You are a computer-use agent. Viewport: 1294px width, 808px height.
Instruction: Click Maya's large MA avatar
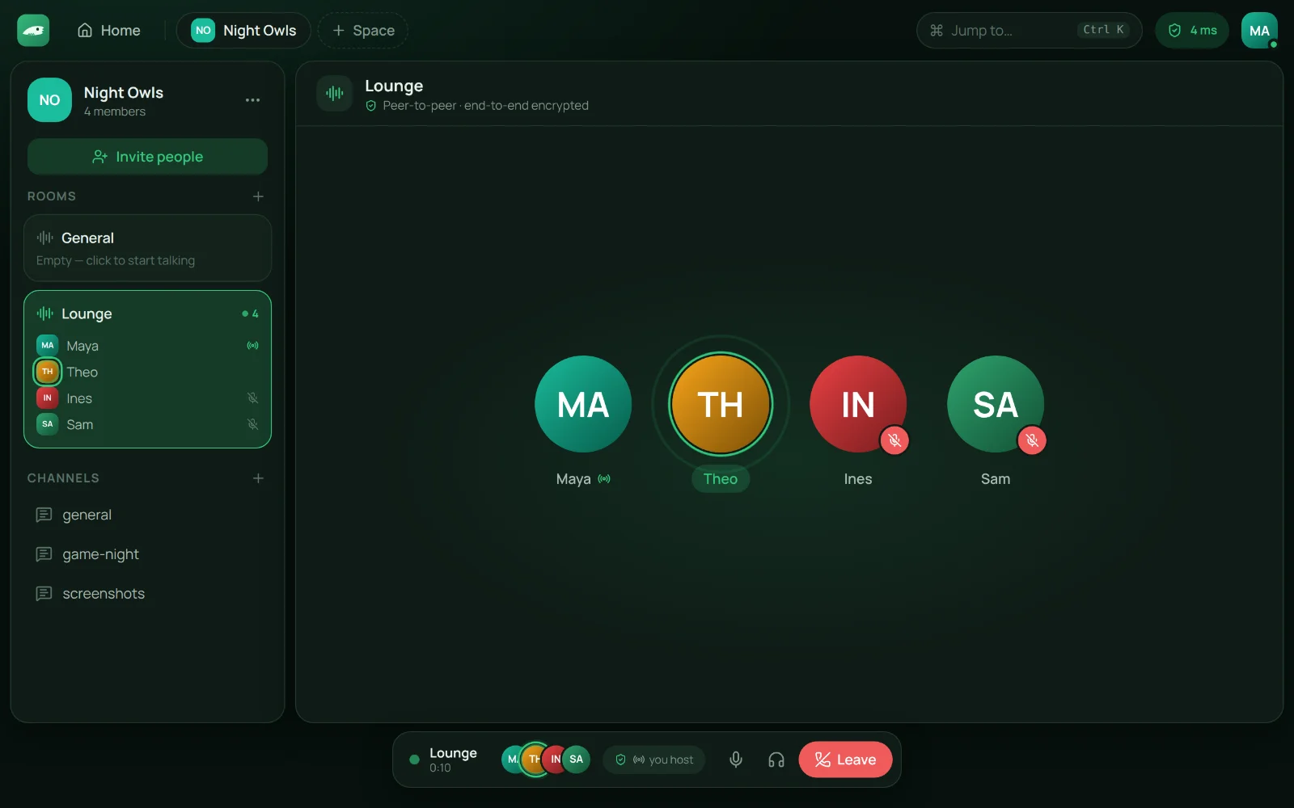pos(583,404)
